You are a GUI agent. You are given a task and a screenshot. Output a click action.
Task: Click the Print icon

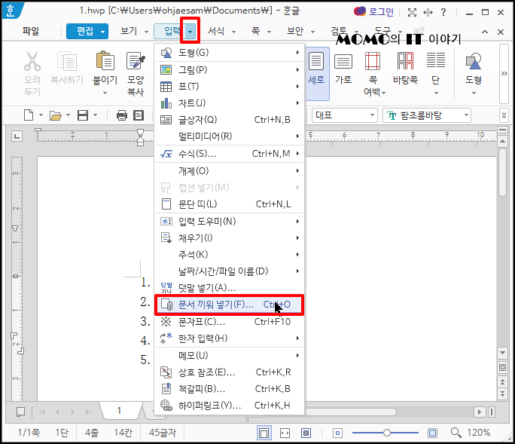pos(122,115)
